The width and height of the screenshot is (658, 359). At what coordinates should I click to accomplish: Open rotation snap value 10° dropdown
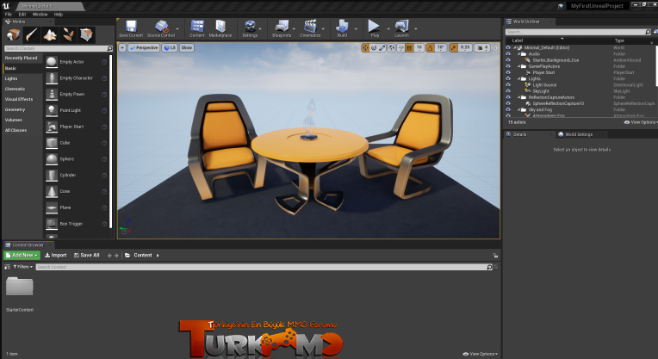pyautogui.click(x=441, y=48)
